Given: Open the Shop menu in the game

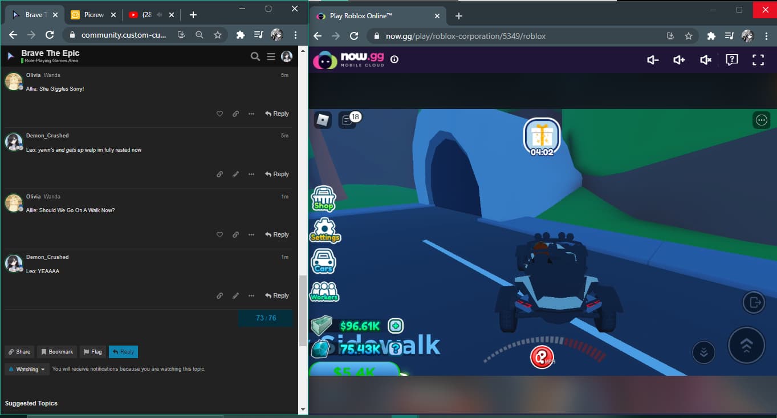Looking at the screenshot, I should click(323, 198).
